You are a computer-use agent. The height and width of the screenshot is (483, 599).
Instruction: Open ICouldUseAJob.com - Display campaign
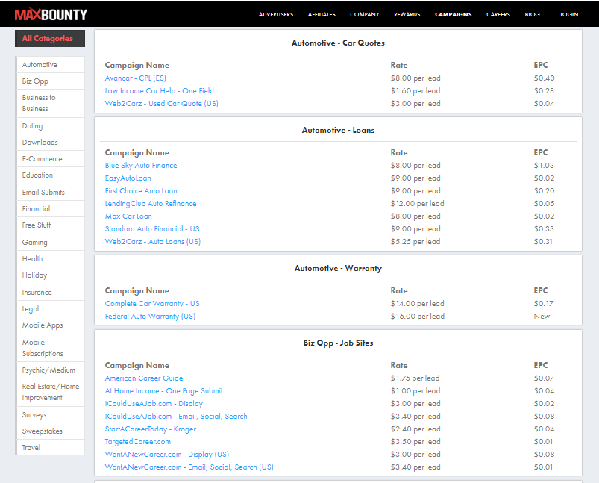(x=154, y=403)
